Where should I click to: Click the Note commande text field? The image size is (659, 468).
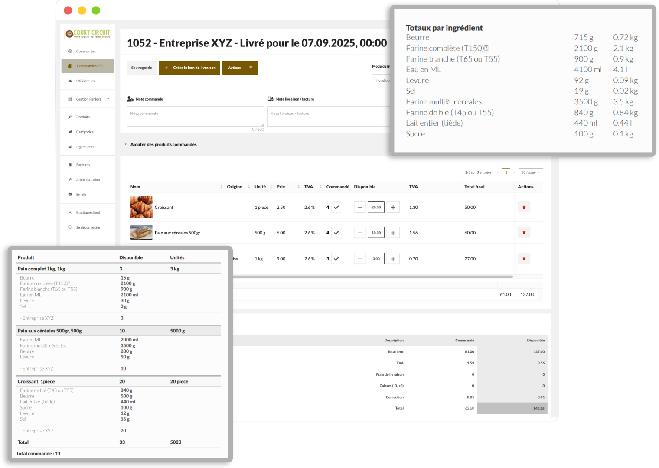pos(195,117)
